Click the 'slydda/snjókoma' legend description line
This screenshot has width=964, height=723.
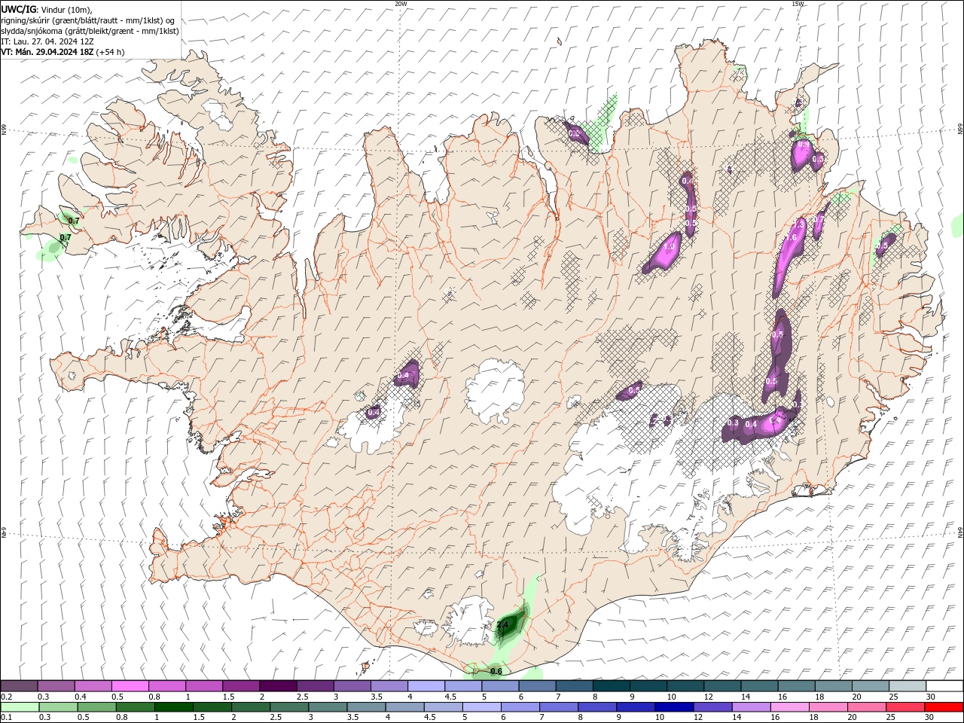pos(90,31)
